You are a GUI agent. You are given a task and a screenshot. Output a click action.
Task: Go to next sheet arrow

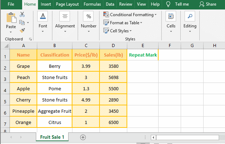tap(21, 137)
